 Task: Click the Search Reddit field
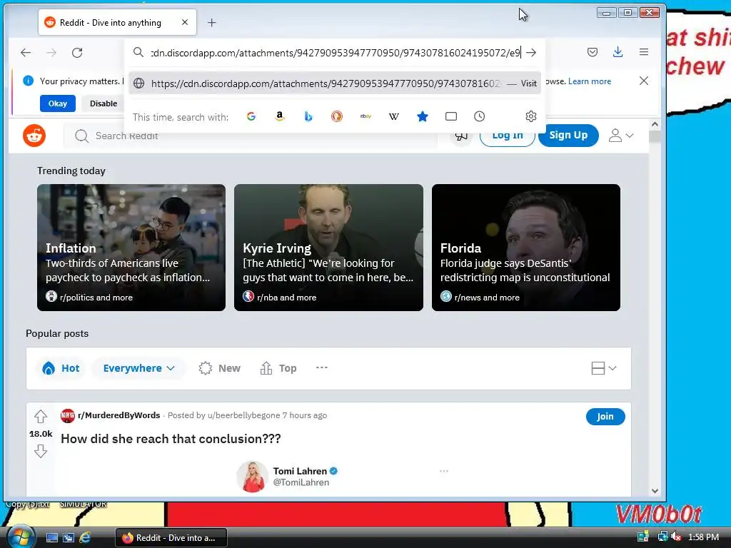252,136
